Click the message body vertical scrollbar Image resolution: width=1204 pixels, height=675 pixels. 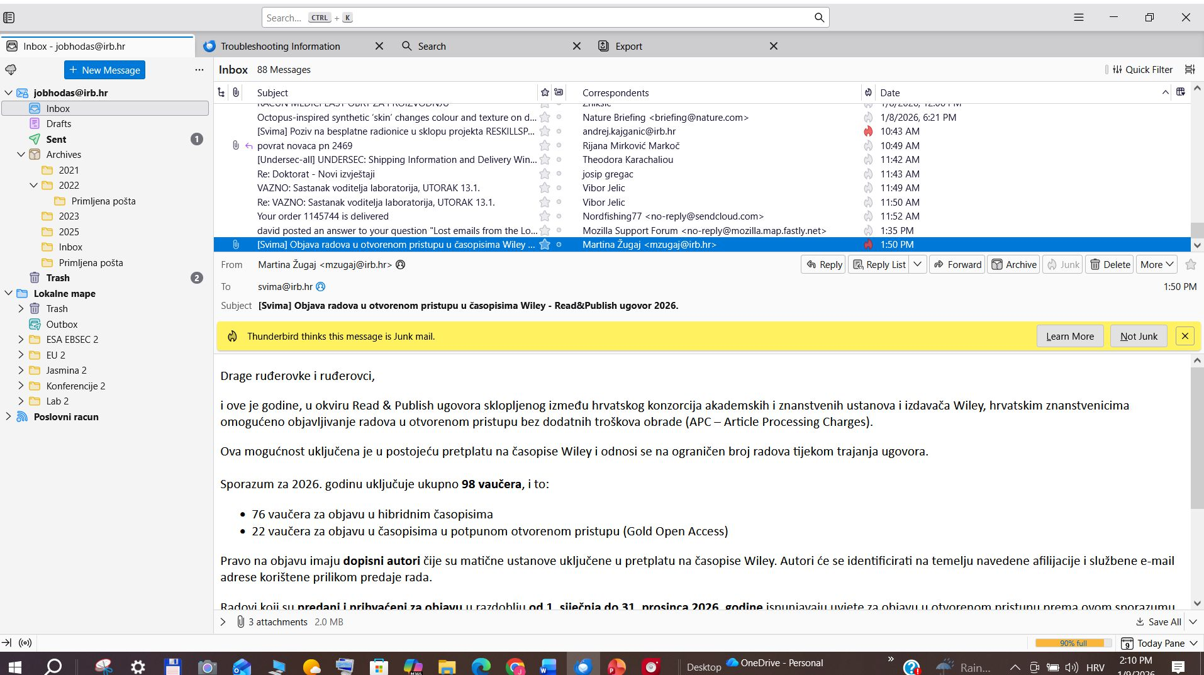(1196, 440)
